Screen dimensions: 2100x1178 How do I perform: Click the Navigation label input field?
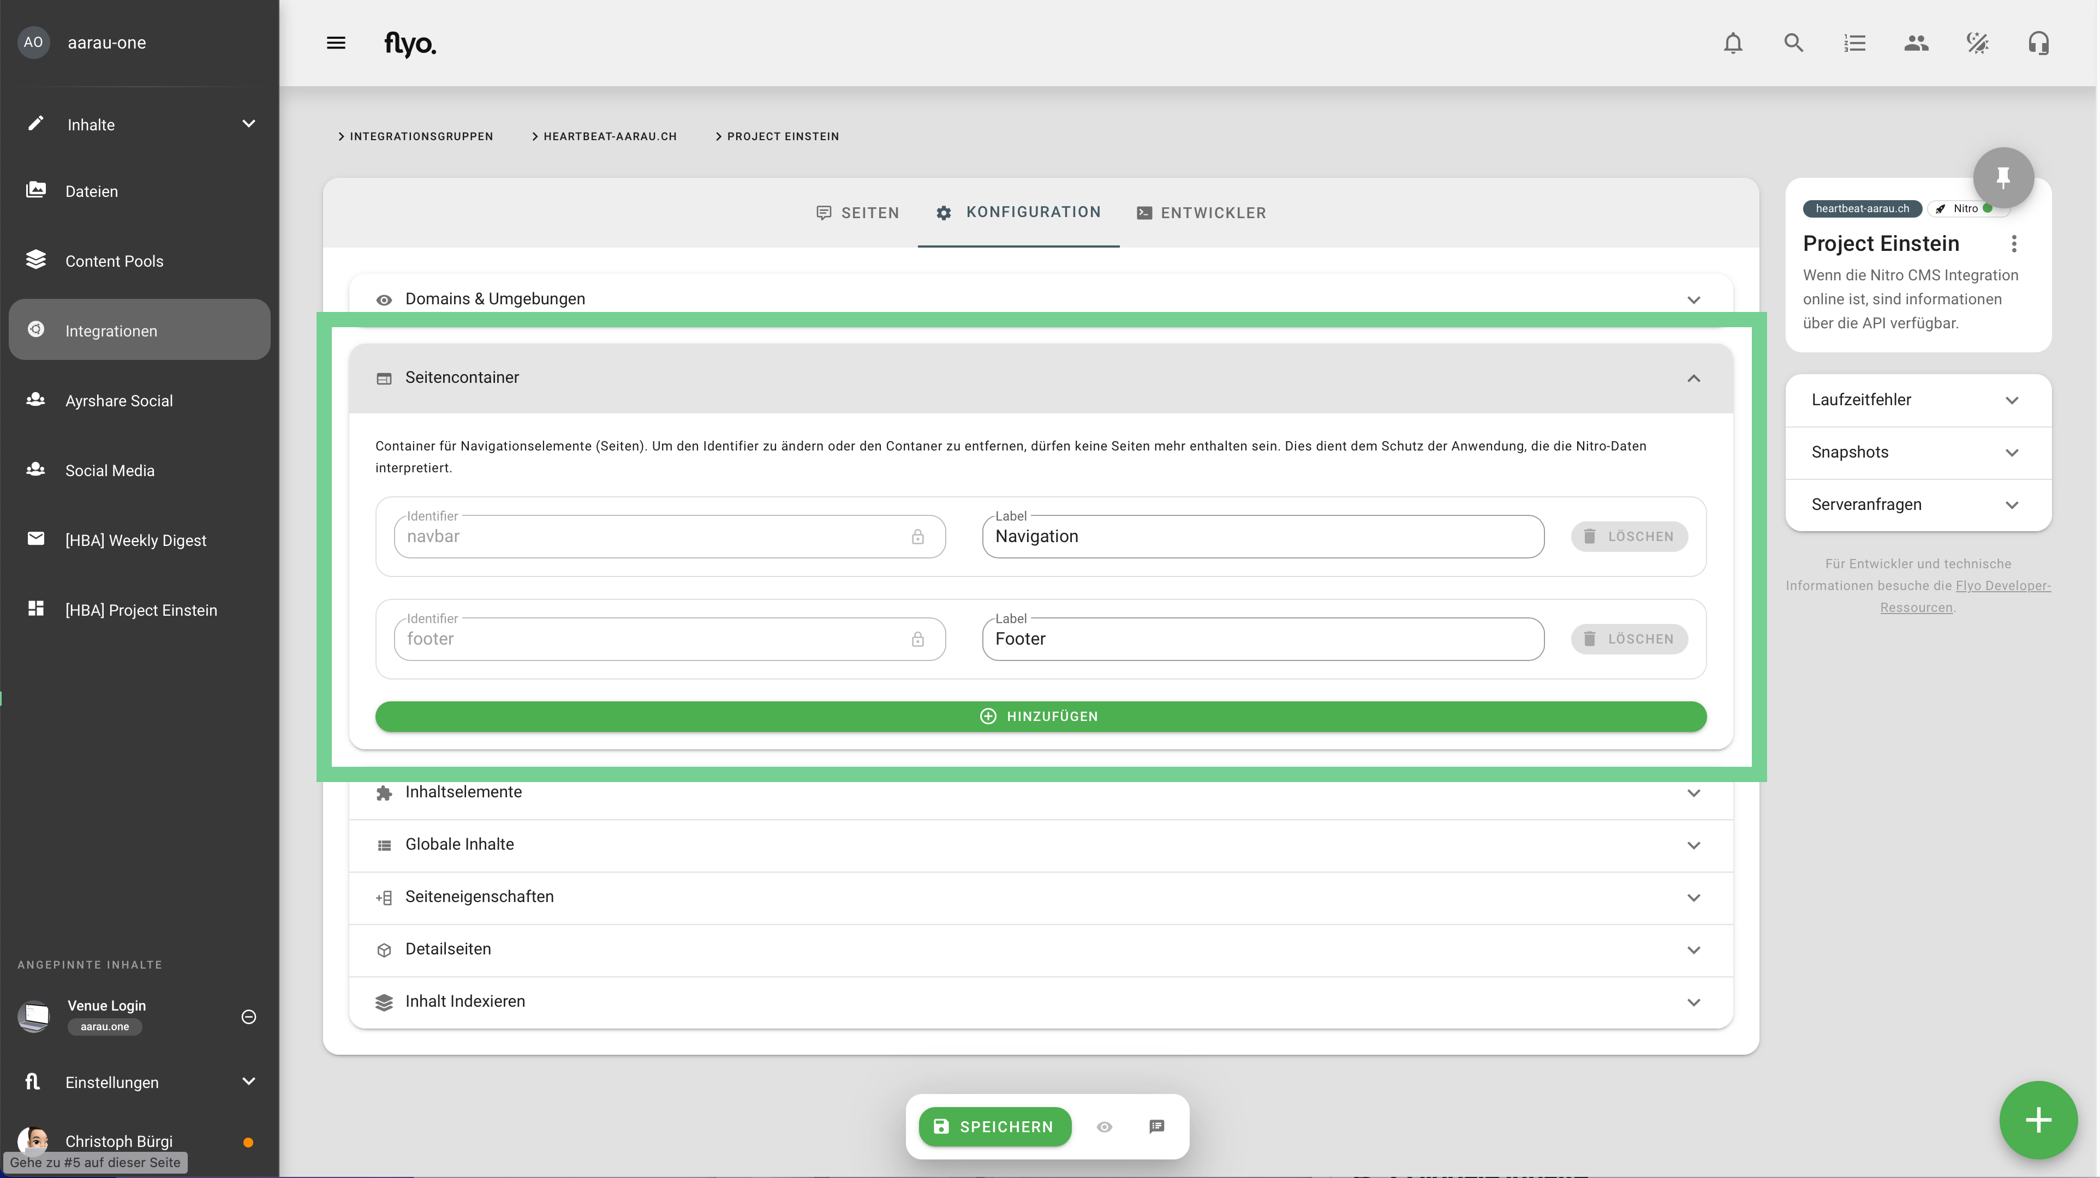1262,537
